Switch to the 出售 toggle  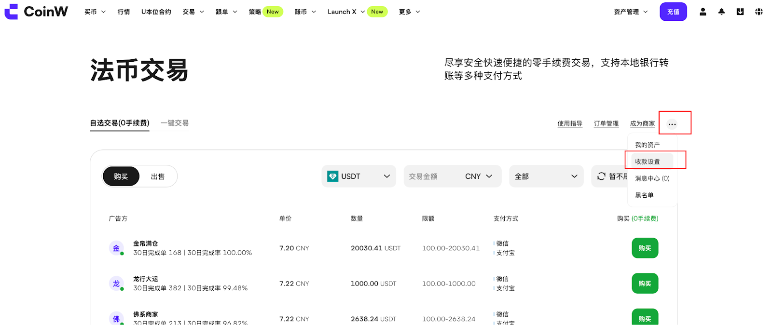pyautogui.click(x=158, y=176)
